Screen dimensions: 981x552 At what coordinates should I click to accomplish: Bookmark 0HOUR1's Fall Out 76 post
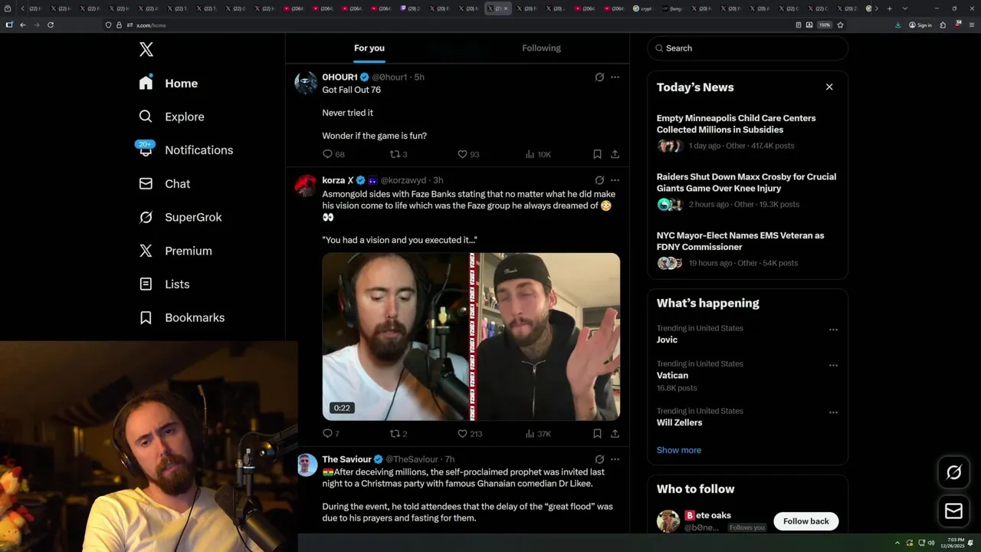tap(597, 154)
